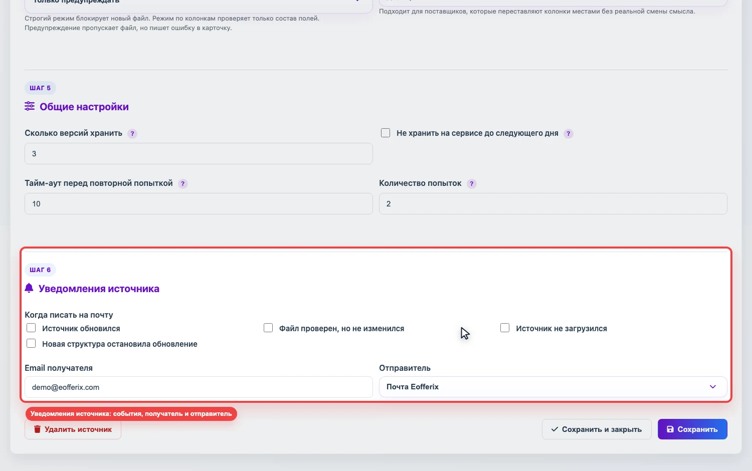Enable Не хранить на сервисе до следующего дня
Image resolution: width=752 pixels, height=471 pixels.
(386, 133)
